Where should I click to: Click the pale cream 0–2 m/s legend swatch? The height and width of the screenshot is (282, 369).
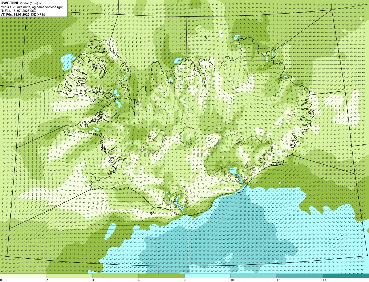click(x=23, y=276)
